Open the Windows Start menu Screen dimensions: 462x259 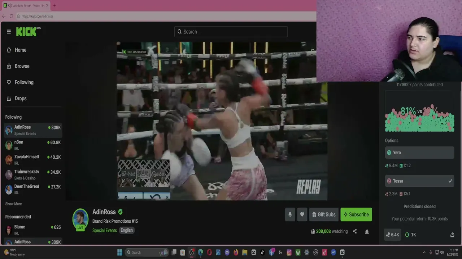coord(119,253)
